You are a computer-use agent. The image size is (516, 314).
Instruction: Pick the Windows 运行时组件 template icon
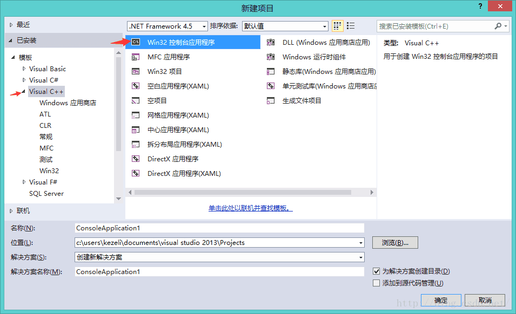click(271, 57)
